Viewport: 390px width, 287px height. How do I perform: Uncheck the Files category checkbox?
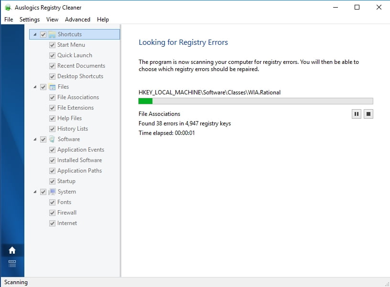tap(43, 87)
